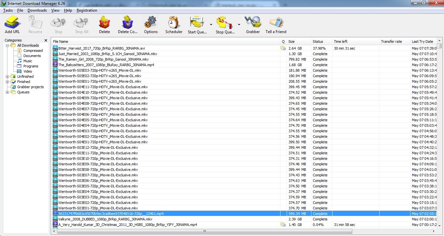Select the Programs category
The height and width of the screenshot is (236, 444).
pos(31,66)
